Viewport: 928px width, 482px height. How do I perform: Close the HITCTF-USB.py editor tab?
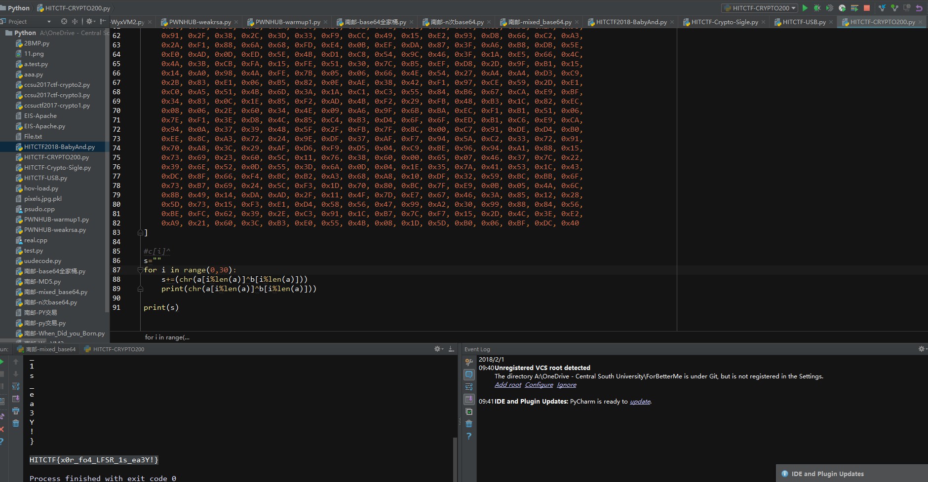(831, 22)
